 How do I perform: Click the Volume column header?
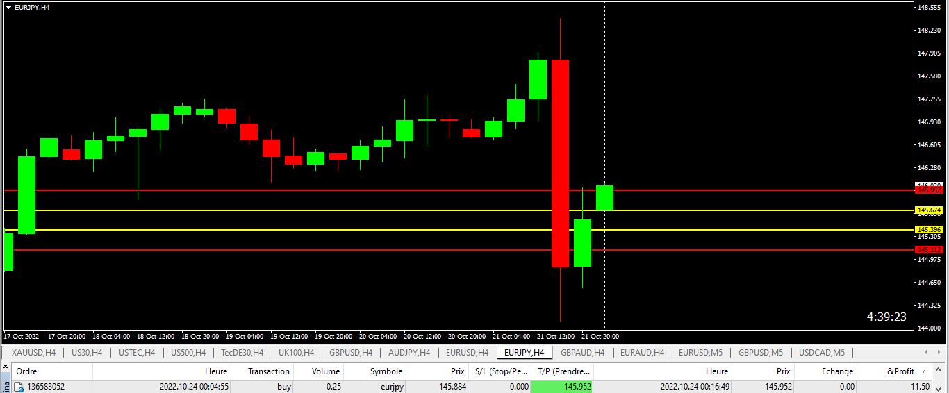[x=318, y=371]
